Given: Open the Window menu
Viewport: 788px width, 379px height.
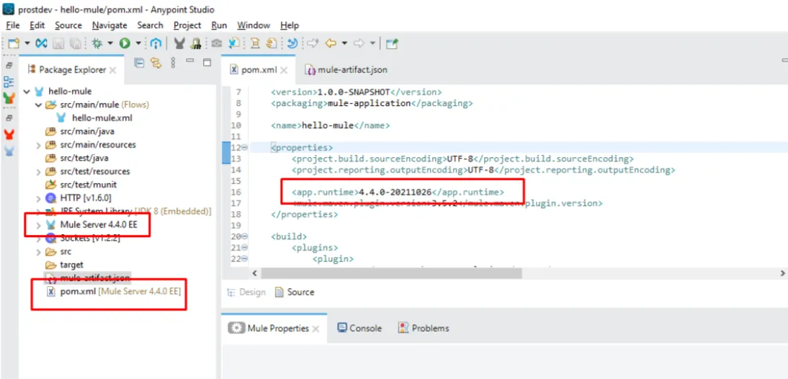Looking at the screenshot, I should pyautogui.click(x=254, y=25).
